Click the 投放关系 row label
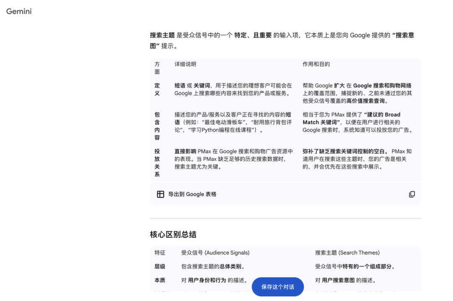453x301 pixels. pyautogui.click(x=157, y=163)
